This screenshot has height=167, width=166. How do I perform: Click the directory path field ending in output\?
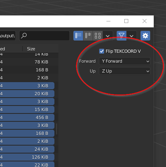[8, 36]
